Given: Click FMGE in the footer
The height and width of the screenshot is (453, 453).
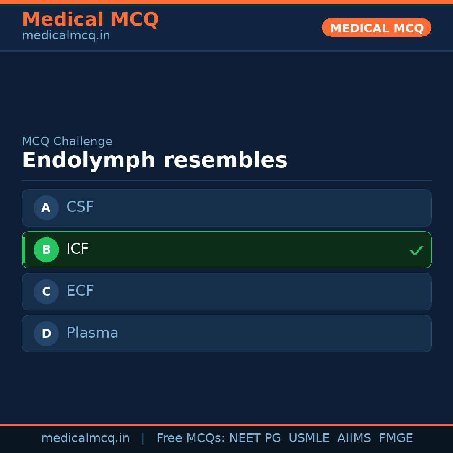Looking at the screenshot, I should pyautogui.click(x=396, y=438).
